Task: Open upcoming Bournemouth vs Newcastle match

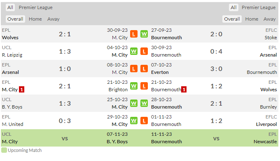Action: pos(214,138)
